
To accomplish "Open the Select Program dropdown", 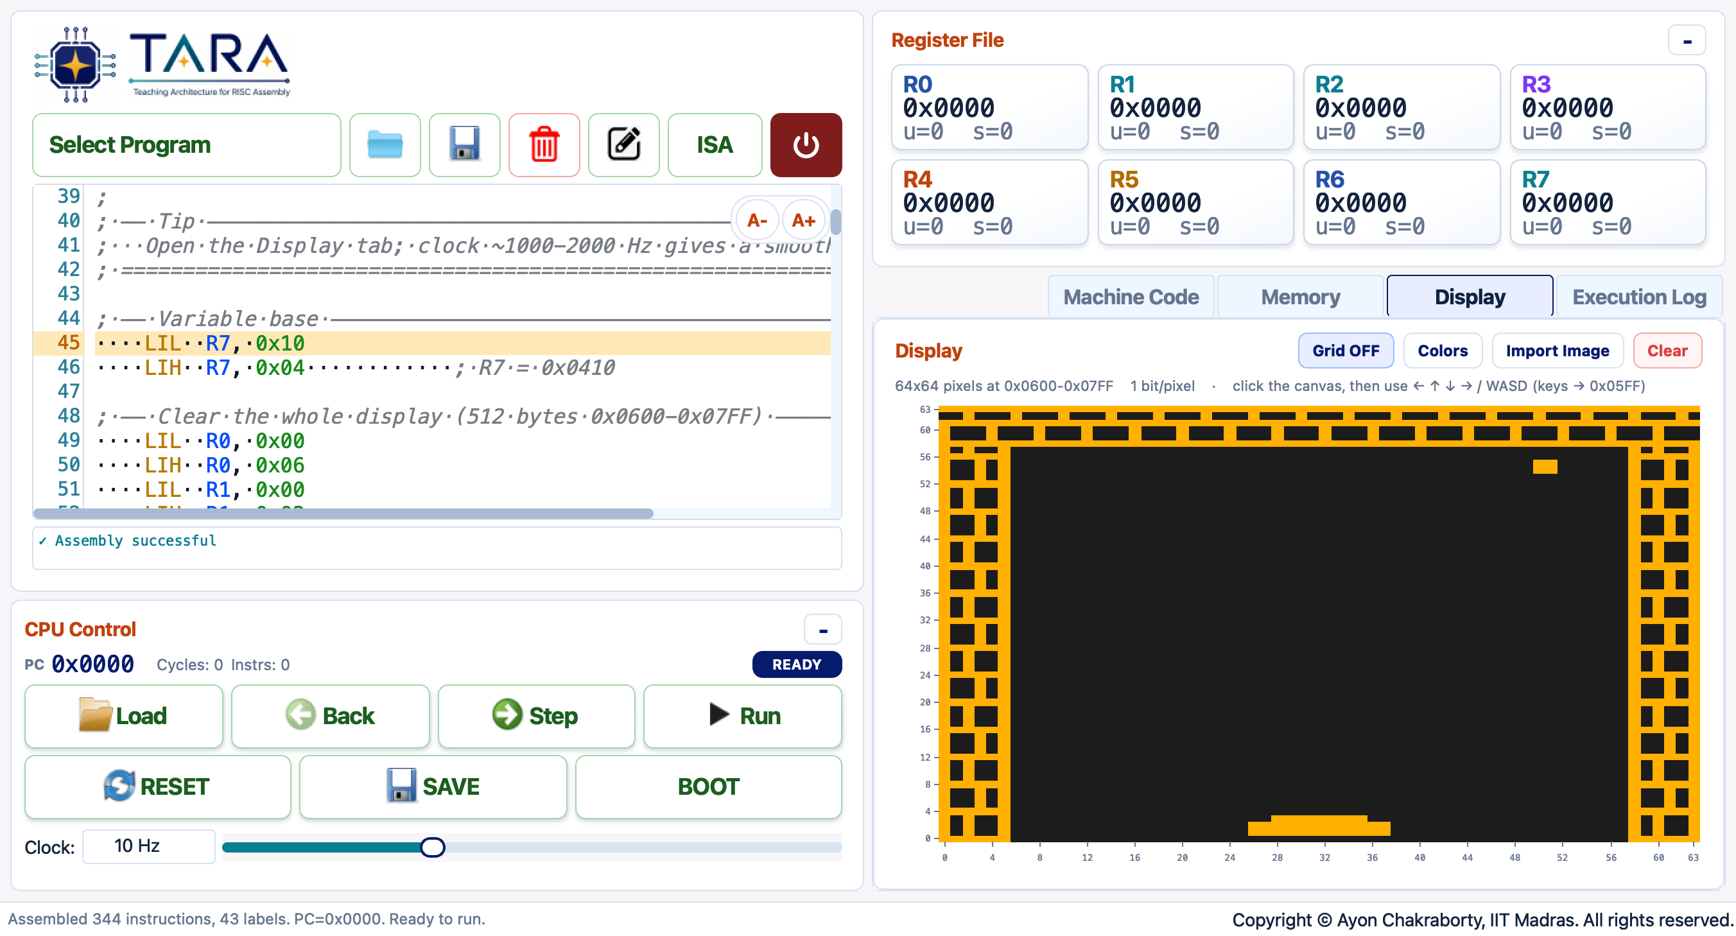I will tap(187, 145).
